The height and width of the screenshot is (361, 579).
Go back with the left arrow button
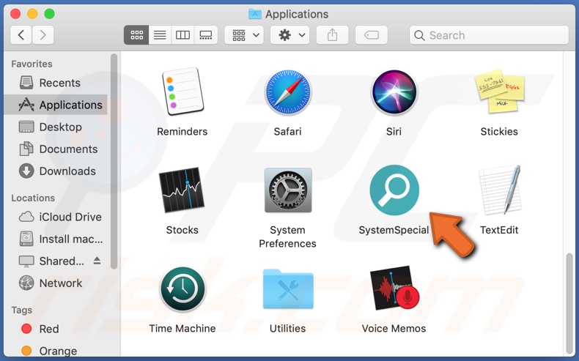point(21,35)
